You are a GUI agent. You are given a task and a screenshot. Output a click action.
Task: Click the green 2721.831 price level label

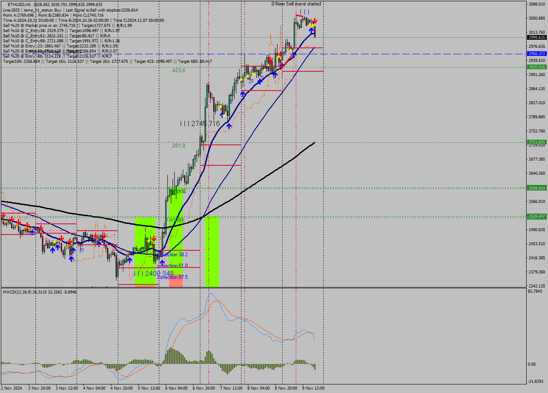click(537, 142)
